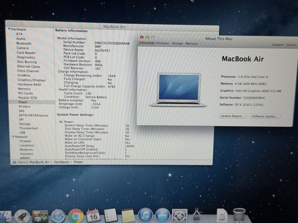Select PCI Cards in the sidebar
The image size is (298, 223).
[x=26, y=93]
